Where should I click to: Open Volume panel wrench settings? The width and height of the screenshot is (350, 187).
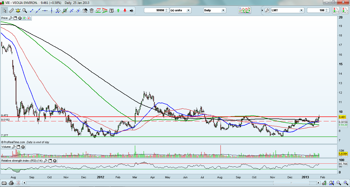click(14, 147)
